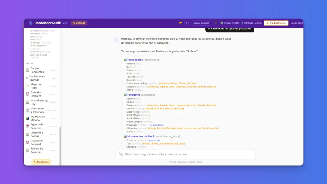327x184 pixels.
Task: Click the floorplan icon beside Mapa del Hotel
Action: (x=28, y=86)
